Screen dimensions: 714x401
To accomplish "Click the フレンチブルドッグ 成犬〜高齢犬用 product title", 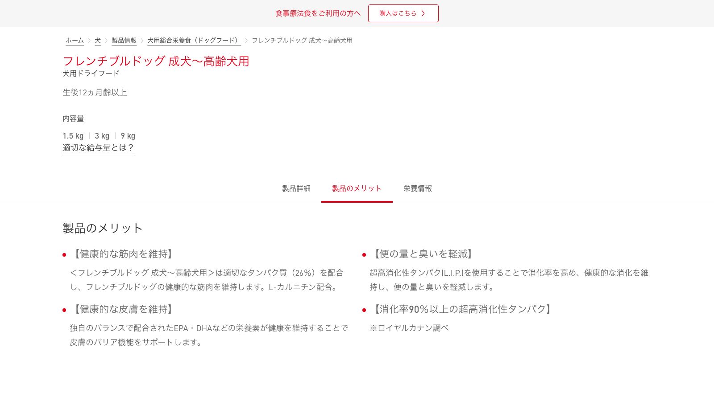I will [156, 61].
